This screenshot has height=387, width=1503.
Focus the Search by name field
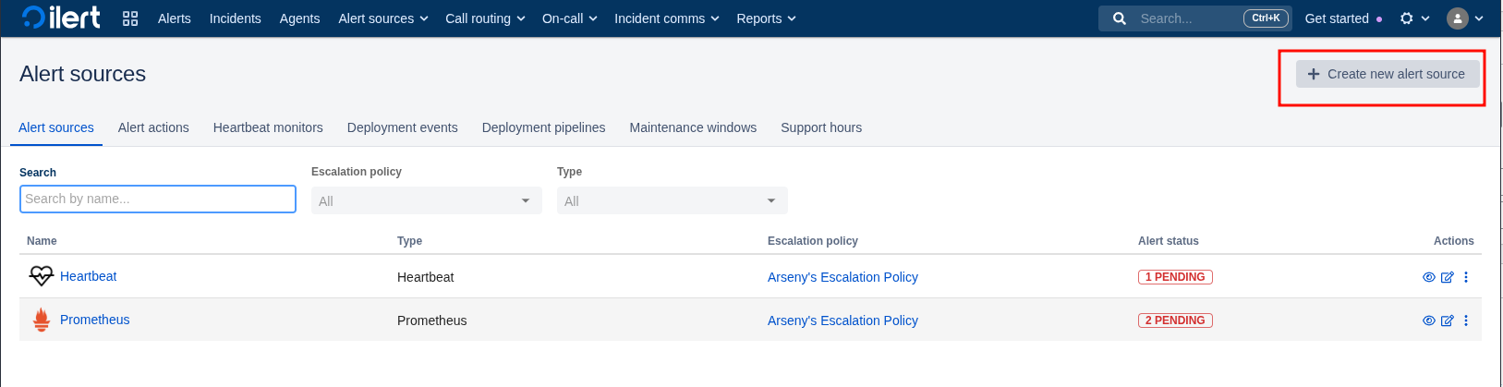(x=158, y=199)
